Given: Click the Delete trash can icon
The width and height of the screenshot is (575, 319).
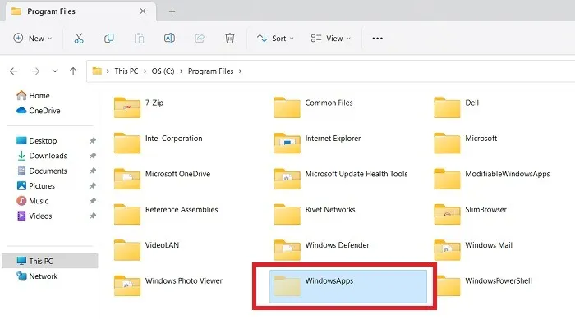Looking at the screenshot, I should pyautogui.click(x=229, y=38).
